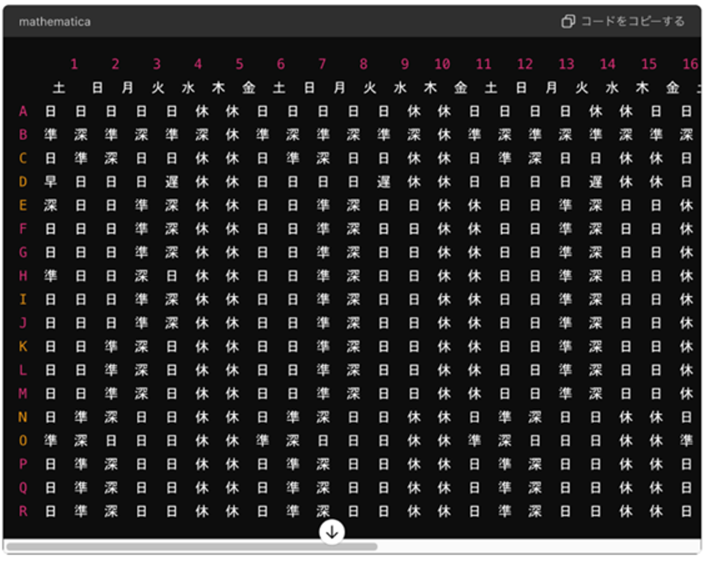Click column header number 6

(281, 64)
